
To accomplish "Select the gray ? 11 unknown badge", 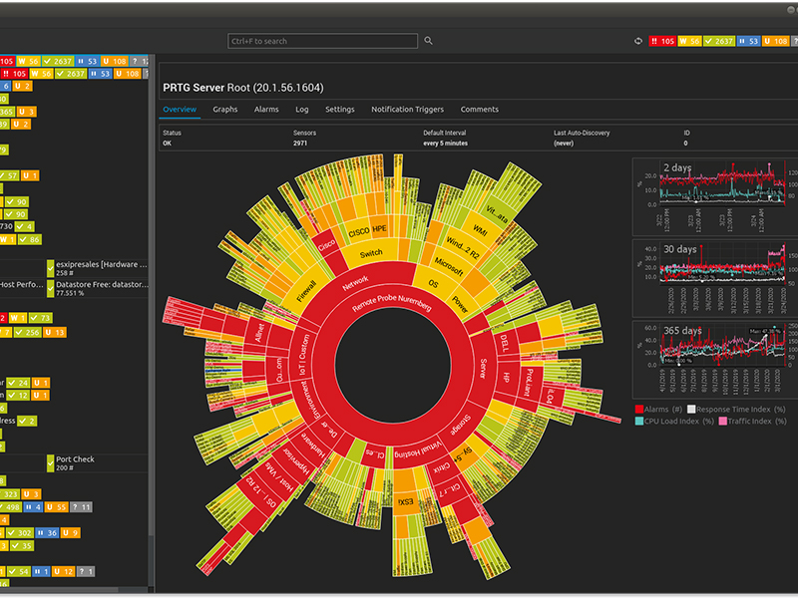I will point(81,507).
